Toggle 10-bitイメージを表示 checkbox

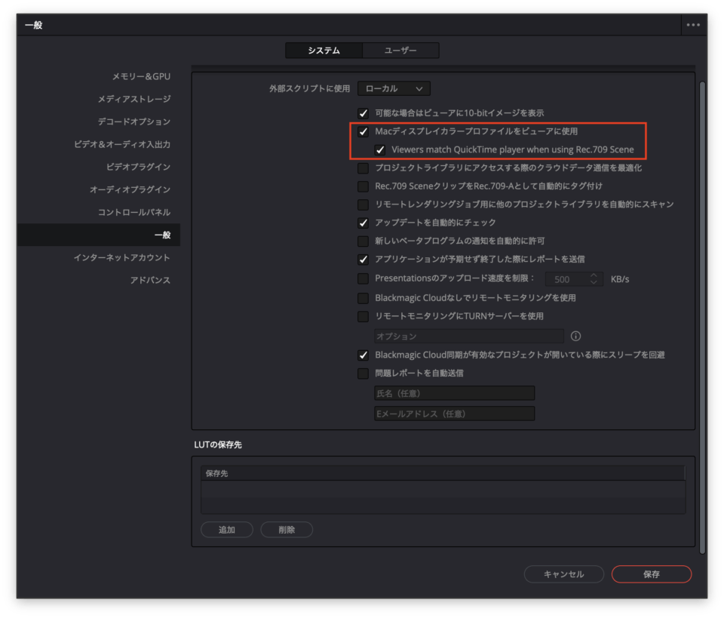click(x=364, y=113)
